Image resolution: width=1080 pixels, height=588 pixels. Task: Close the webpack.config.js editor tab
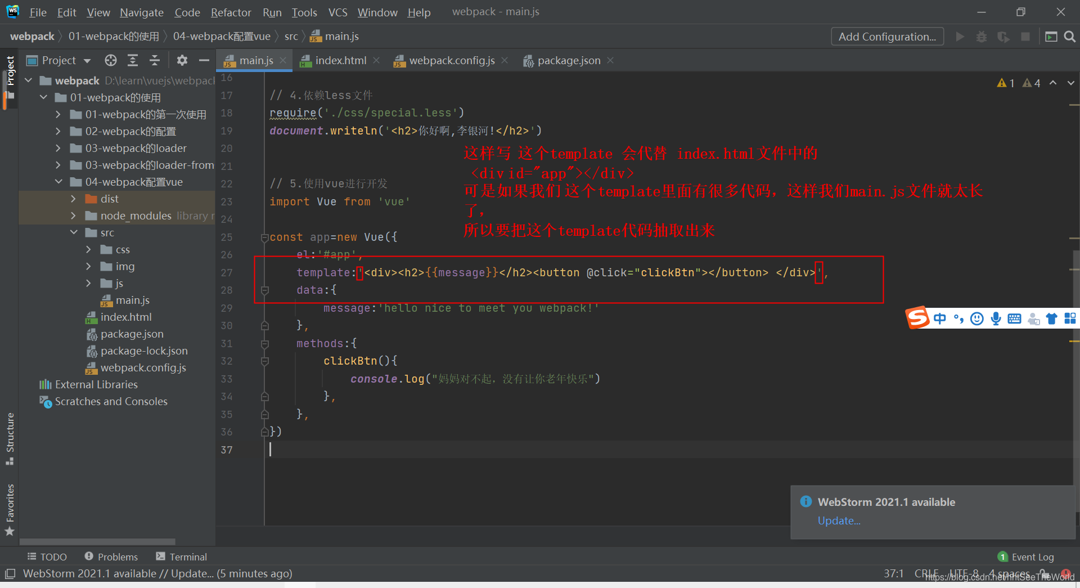[x=505, y=60]
